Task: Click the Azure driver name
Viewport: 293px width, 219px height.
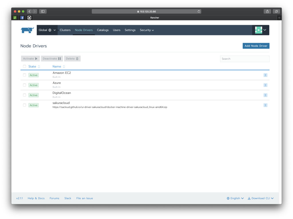Action: coord(57,83)
